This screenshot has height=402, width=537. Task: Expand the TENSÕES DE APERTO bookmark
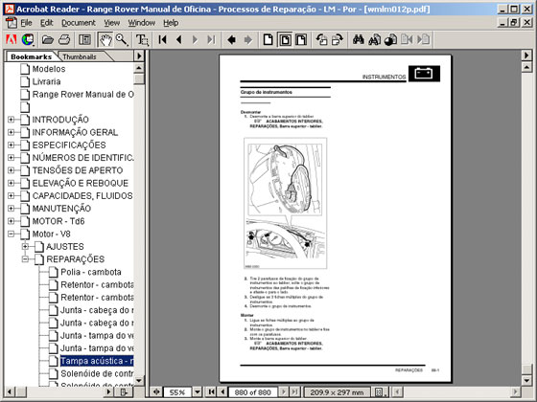(11, 170)
